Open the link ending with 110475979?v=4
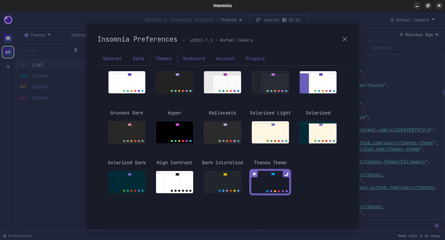445x240 pixels. (395, 130)
